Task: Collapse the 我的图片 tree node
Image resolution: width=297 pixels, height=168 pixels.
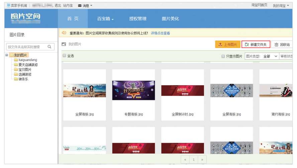Action: pos(7,55)
